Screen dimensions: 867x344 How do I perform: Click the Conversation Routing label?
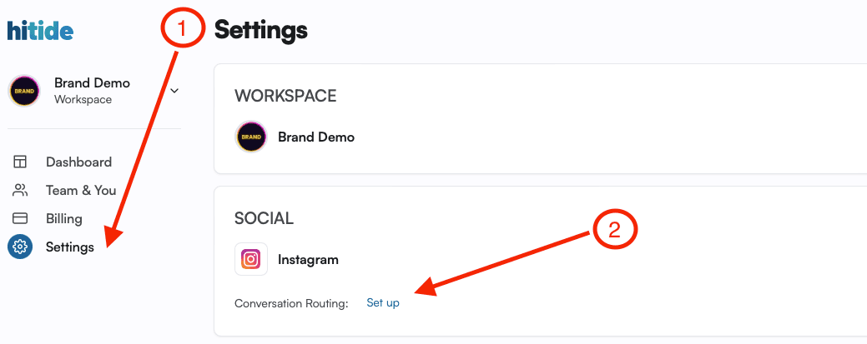click(291, 304)
